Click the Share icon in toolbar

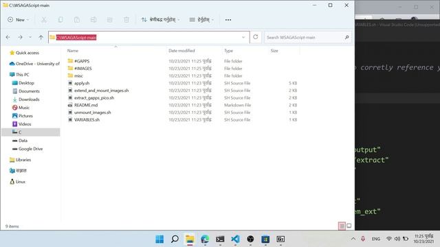click(110, 20)
